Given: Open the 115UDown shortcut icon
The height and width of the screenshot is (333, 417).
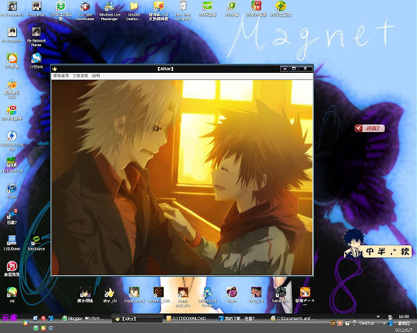Looking at the screenshot, I should (x=12, y=243).
